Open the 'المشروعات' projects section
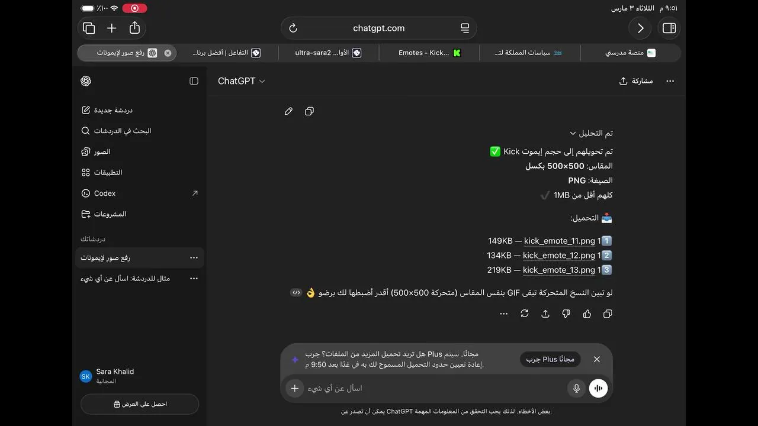758x426 pixels. coord(140,214)
